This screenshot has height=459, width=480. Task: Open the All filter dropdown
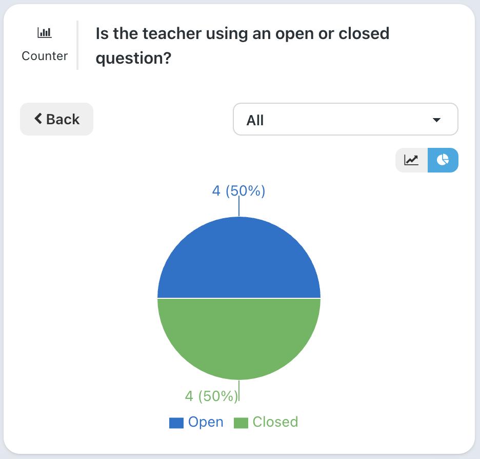pyautogui.click(x=345, y=119)
